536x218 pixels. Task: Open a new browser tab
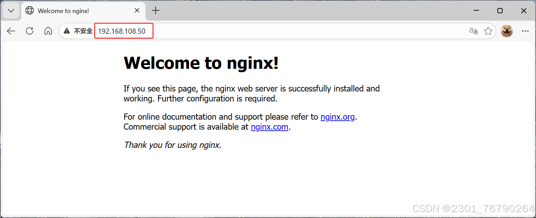(156, 11)
